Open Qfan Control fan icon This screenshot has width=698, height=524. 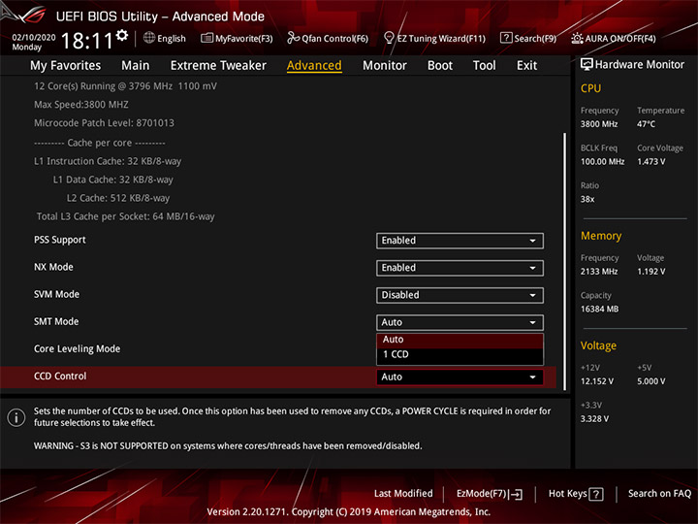click(293, 38)
